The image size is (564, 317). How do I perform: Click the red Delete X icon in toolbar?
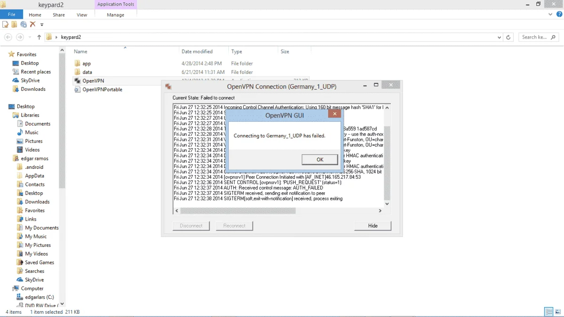33,24
